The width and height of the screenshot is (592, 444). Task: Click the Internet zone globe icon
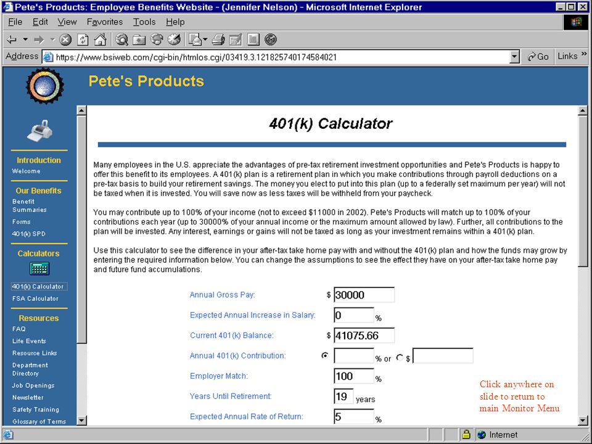[482, 435]
